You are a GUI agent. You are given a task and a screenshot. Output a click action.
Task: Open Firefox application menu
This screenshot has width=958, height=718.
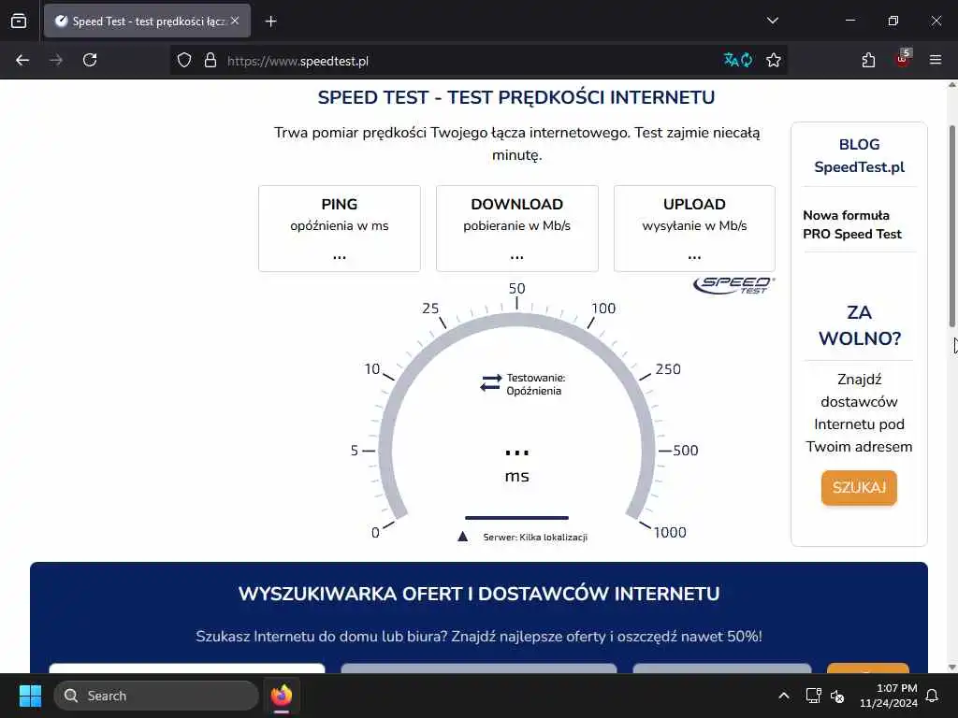click(935, 60)
